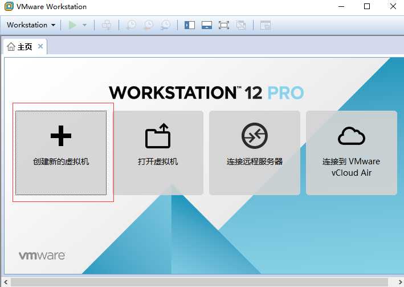The height and width of the screenshot is (287, 404).
Task: Click 连接到 VMware vCloud Air tile
Action: click(352, 153)
